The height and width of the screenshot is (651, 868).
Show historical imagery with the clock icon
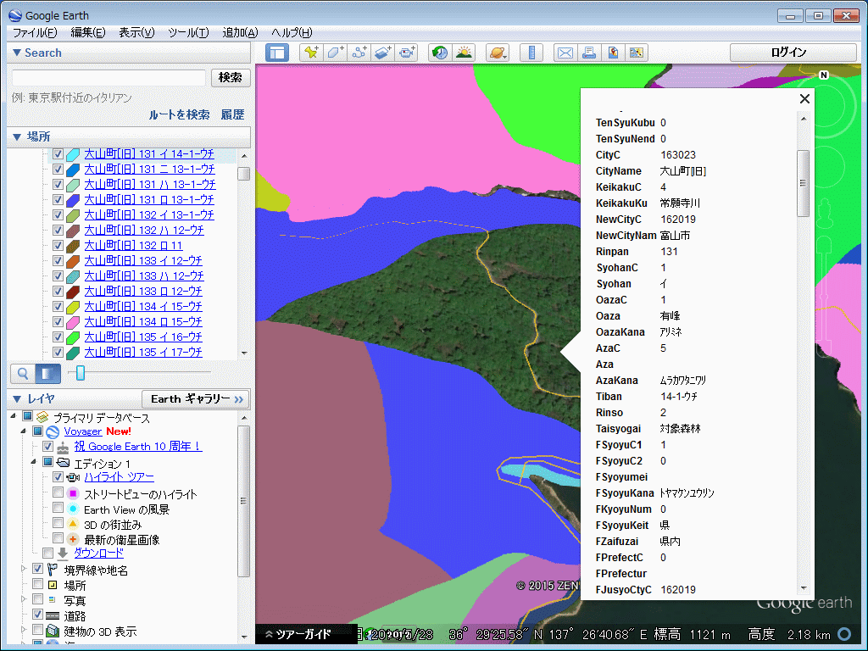point(440,53)
